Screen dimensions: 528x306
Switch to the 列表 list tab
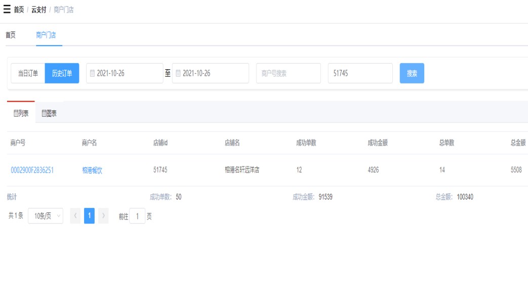[21, 113]
